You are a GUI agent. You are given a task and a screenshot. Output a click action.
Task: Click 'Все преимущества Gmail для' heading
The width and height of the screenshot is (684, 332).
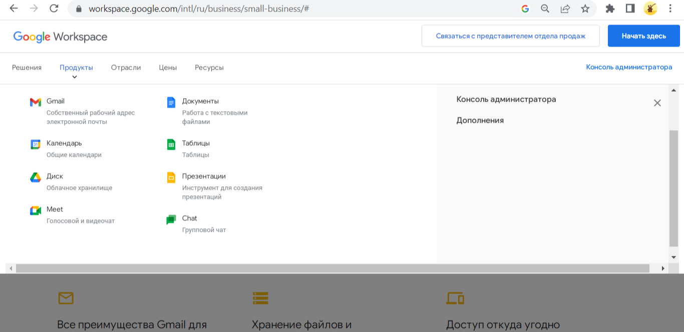pos(132,325)
